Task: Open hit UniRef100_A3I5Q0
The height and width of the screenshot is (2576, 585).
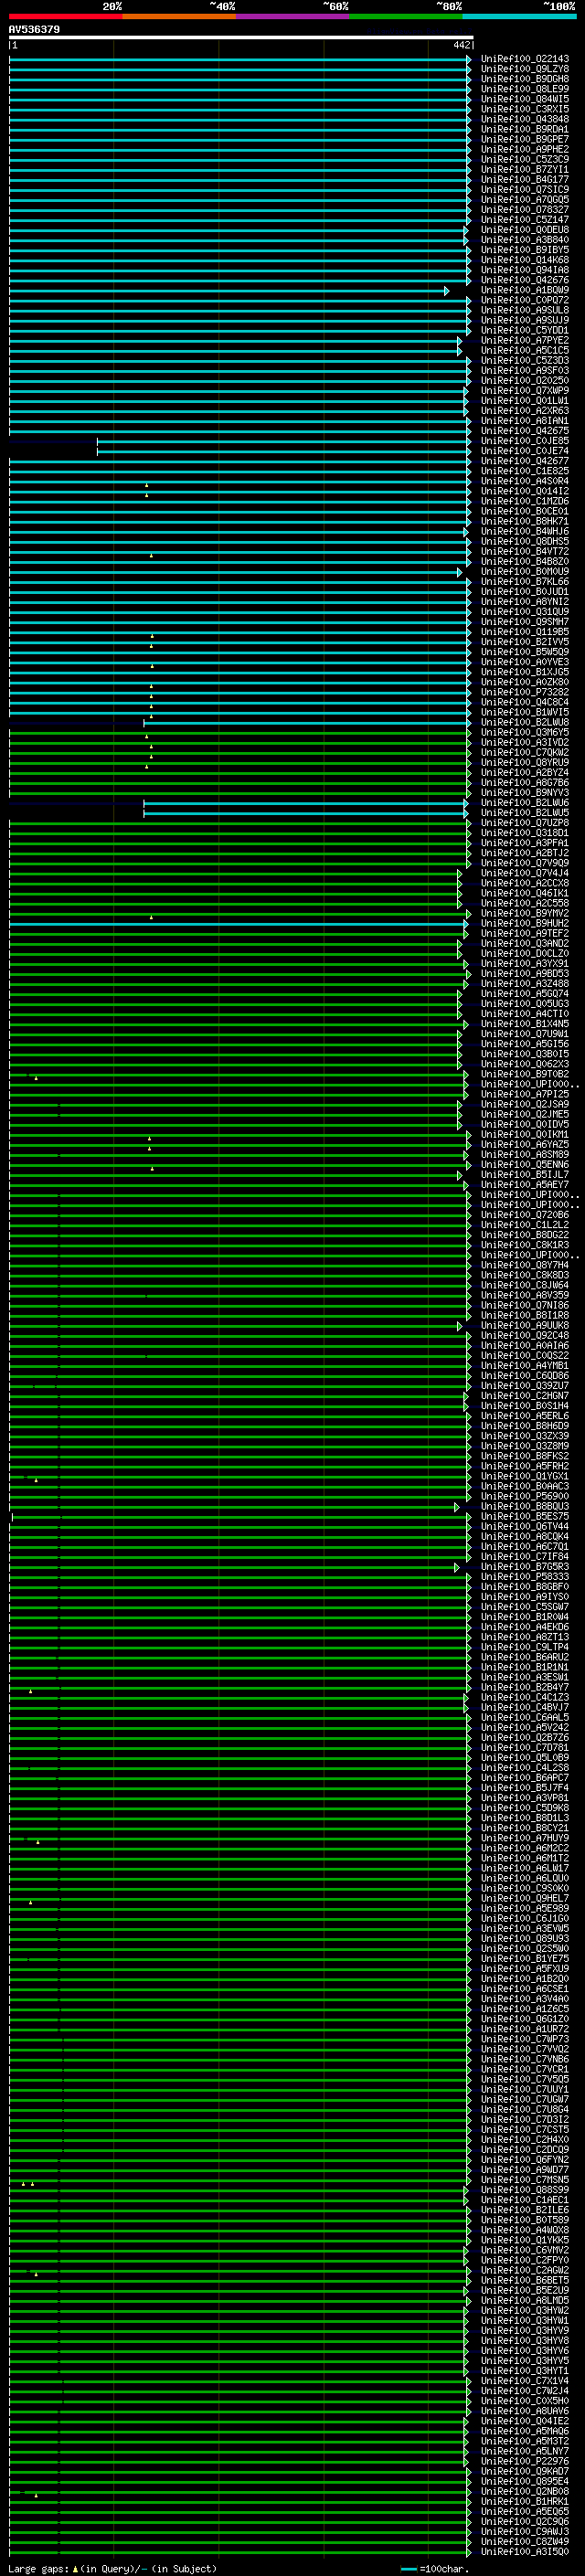Action: click(x=525, y=2551)
